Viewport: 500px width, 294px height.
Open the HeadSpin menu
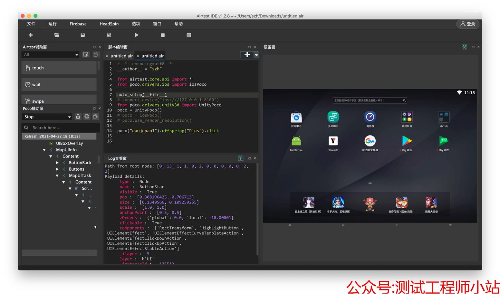(109, 24)
